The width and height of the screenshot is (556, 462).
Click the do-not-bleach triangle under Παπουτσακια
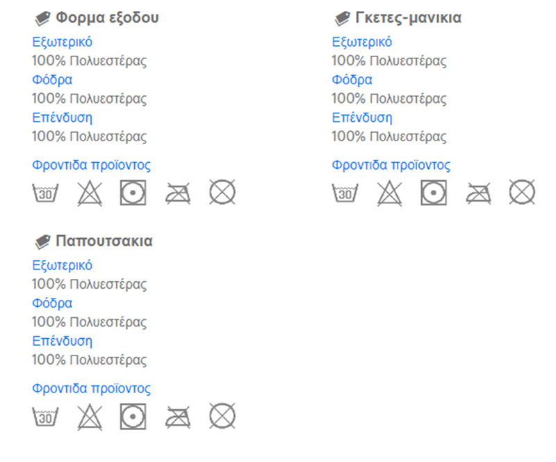pos(90,417)
